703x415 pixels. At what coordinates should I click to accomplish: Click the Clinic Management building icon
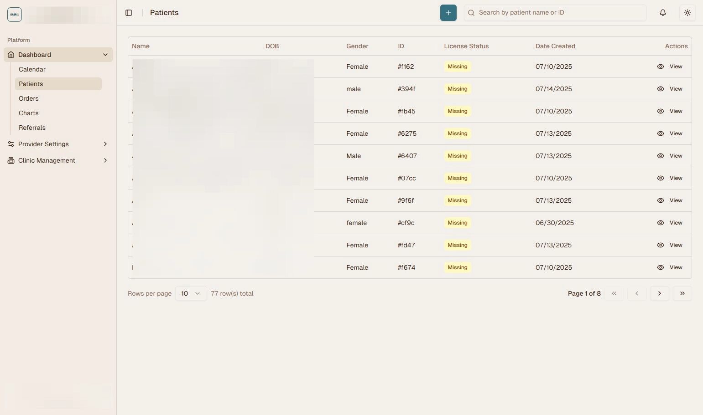(x=11, y=160)
